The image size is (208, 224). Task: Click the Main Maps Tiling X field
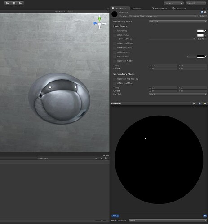tap(164, 65)
